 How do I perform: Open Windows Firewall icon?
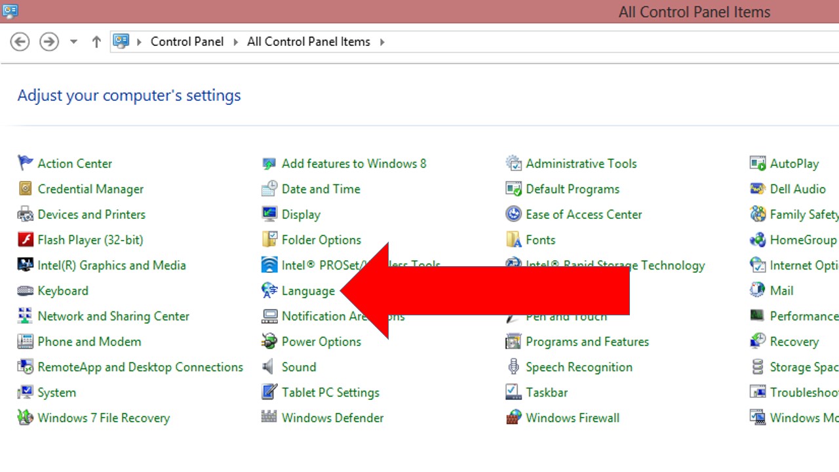513,418
